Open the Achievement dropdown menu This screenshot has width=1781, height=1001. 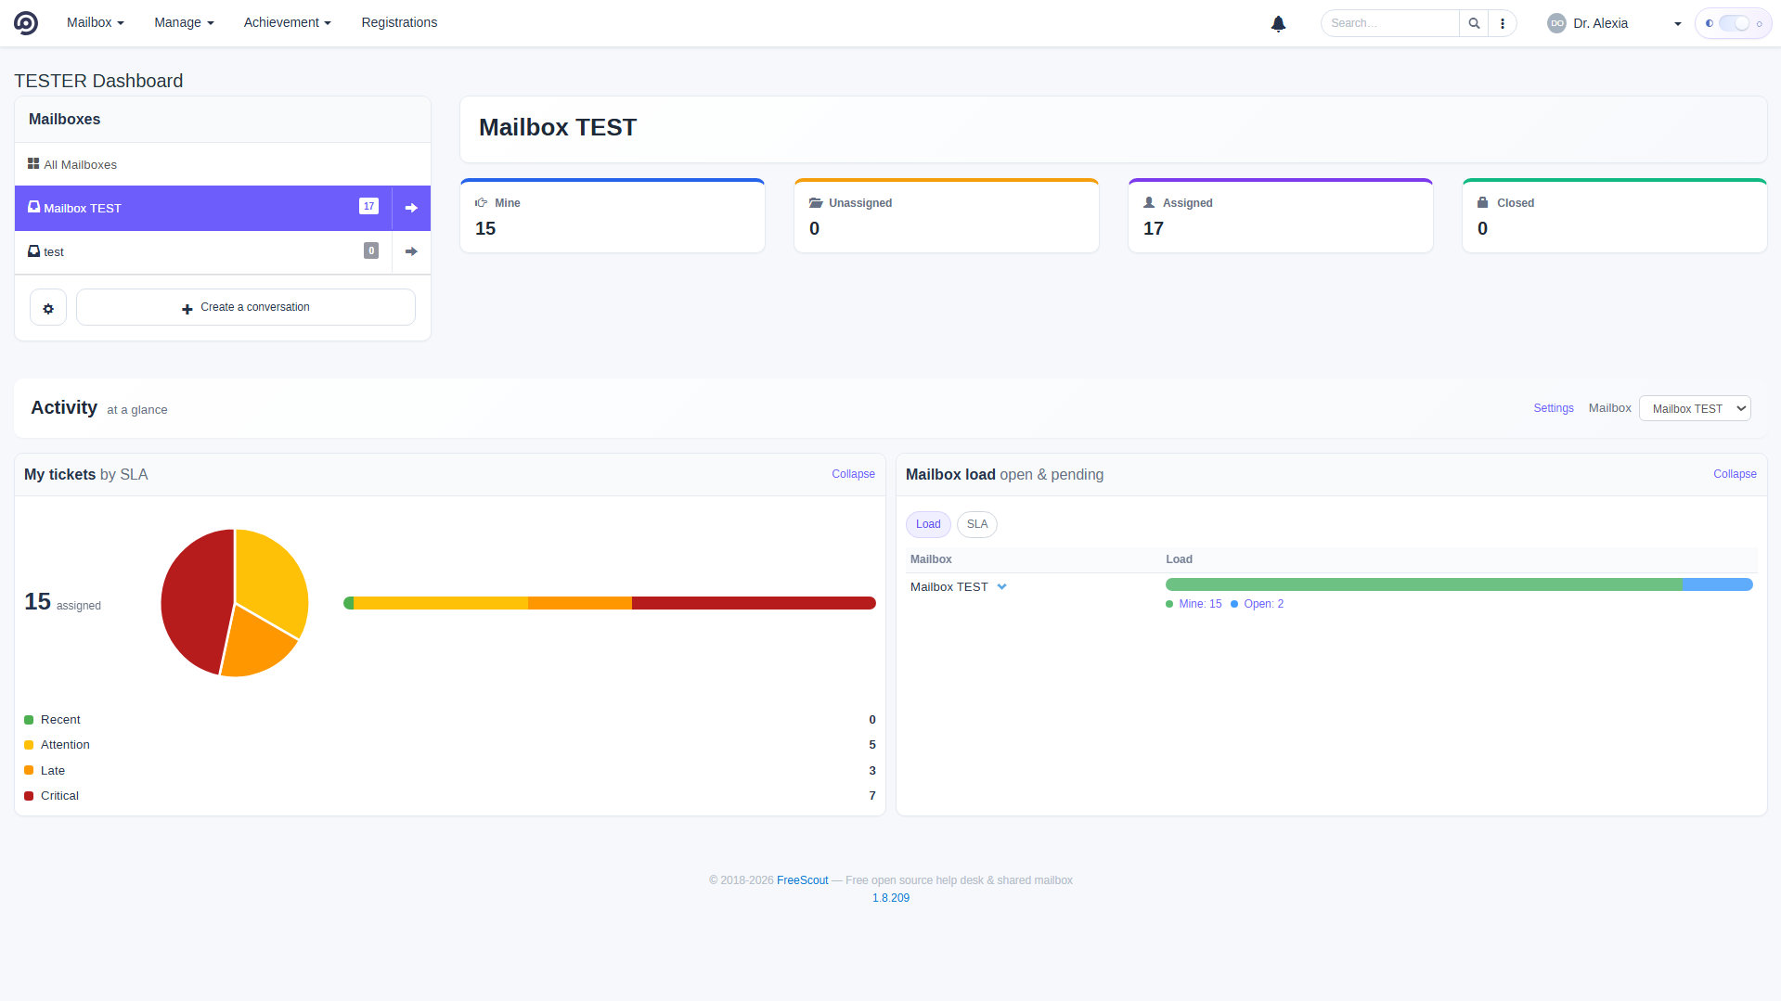[x=287, y=22]
